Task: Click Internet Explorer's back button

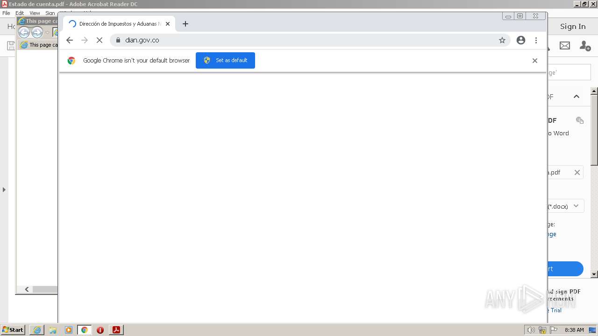Action: [x=24, y=32]
